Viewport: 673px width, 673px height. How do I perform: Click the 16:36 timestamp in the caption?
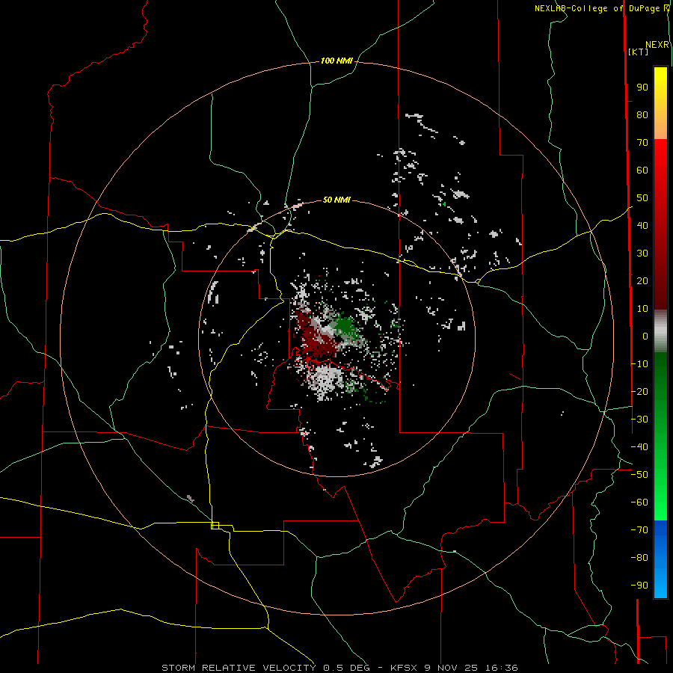pyautogui.click(x=501, y=668)
